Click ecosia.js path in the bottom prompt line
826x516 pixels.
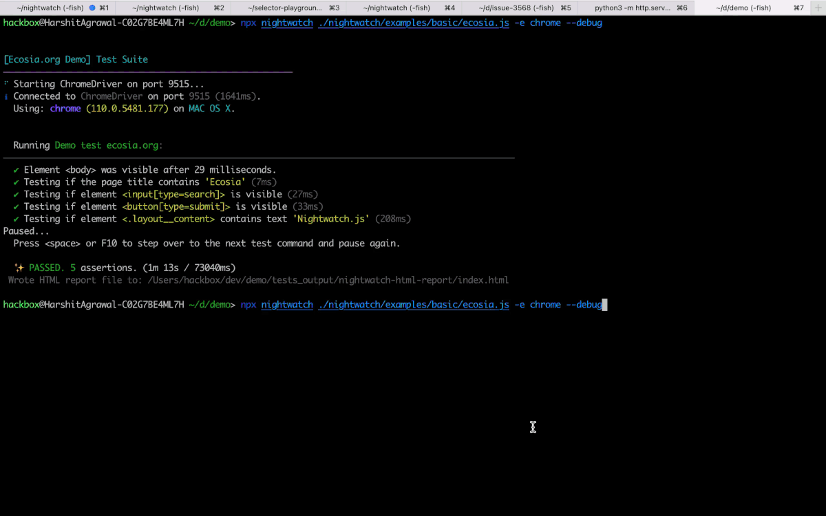coord(414,305)
